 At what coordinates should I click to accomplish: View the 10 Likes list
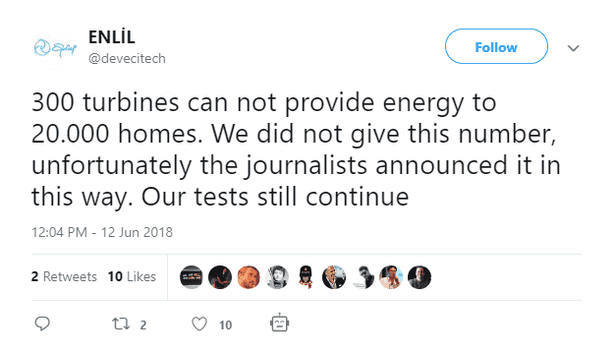(132, 276)
